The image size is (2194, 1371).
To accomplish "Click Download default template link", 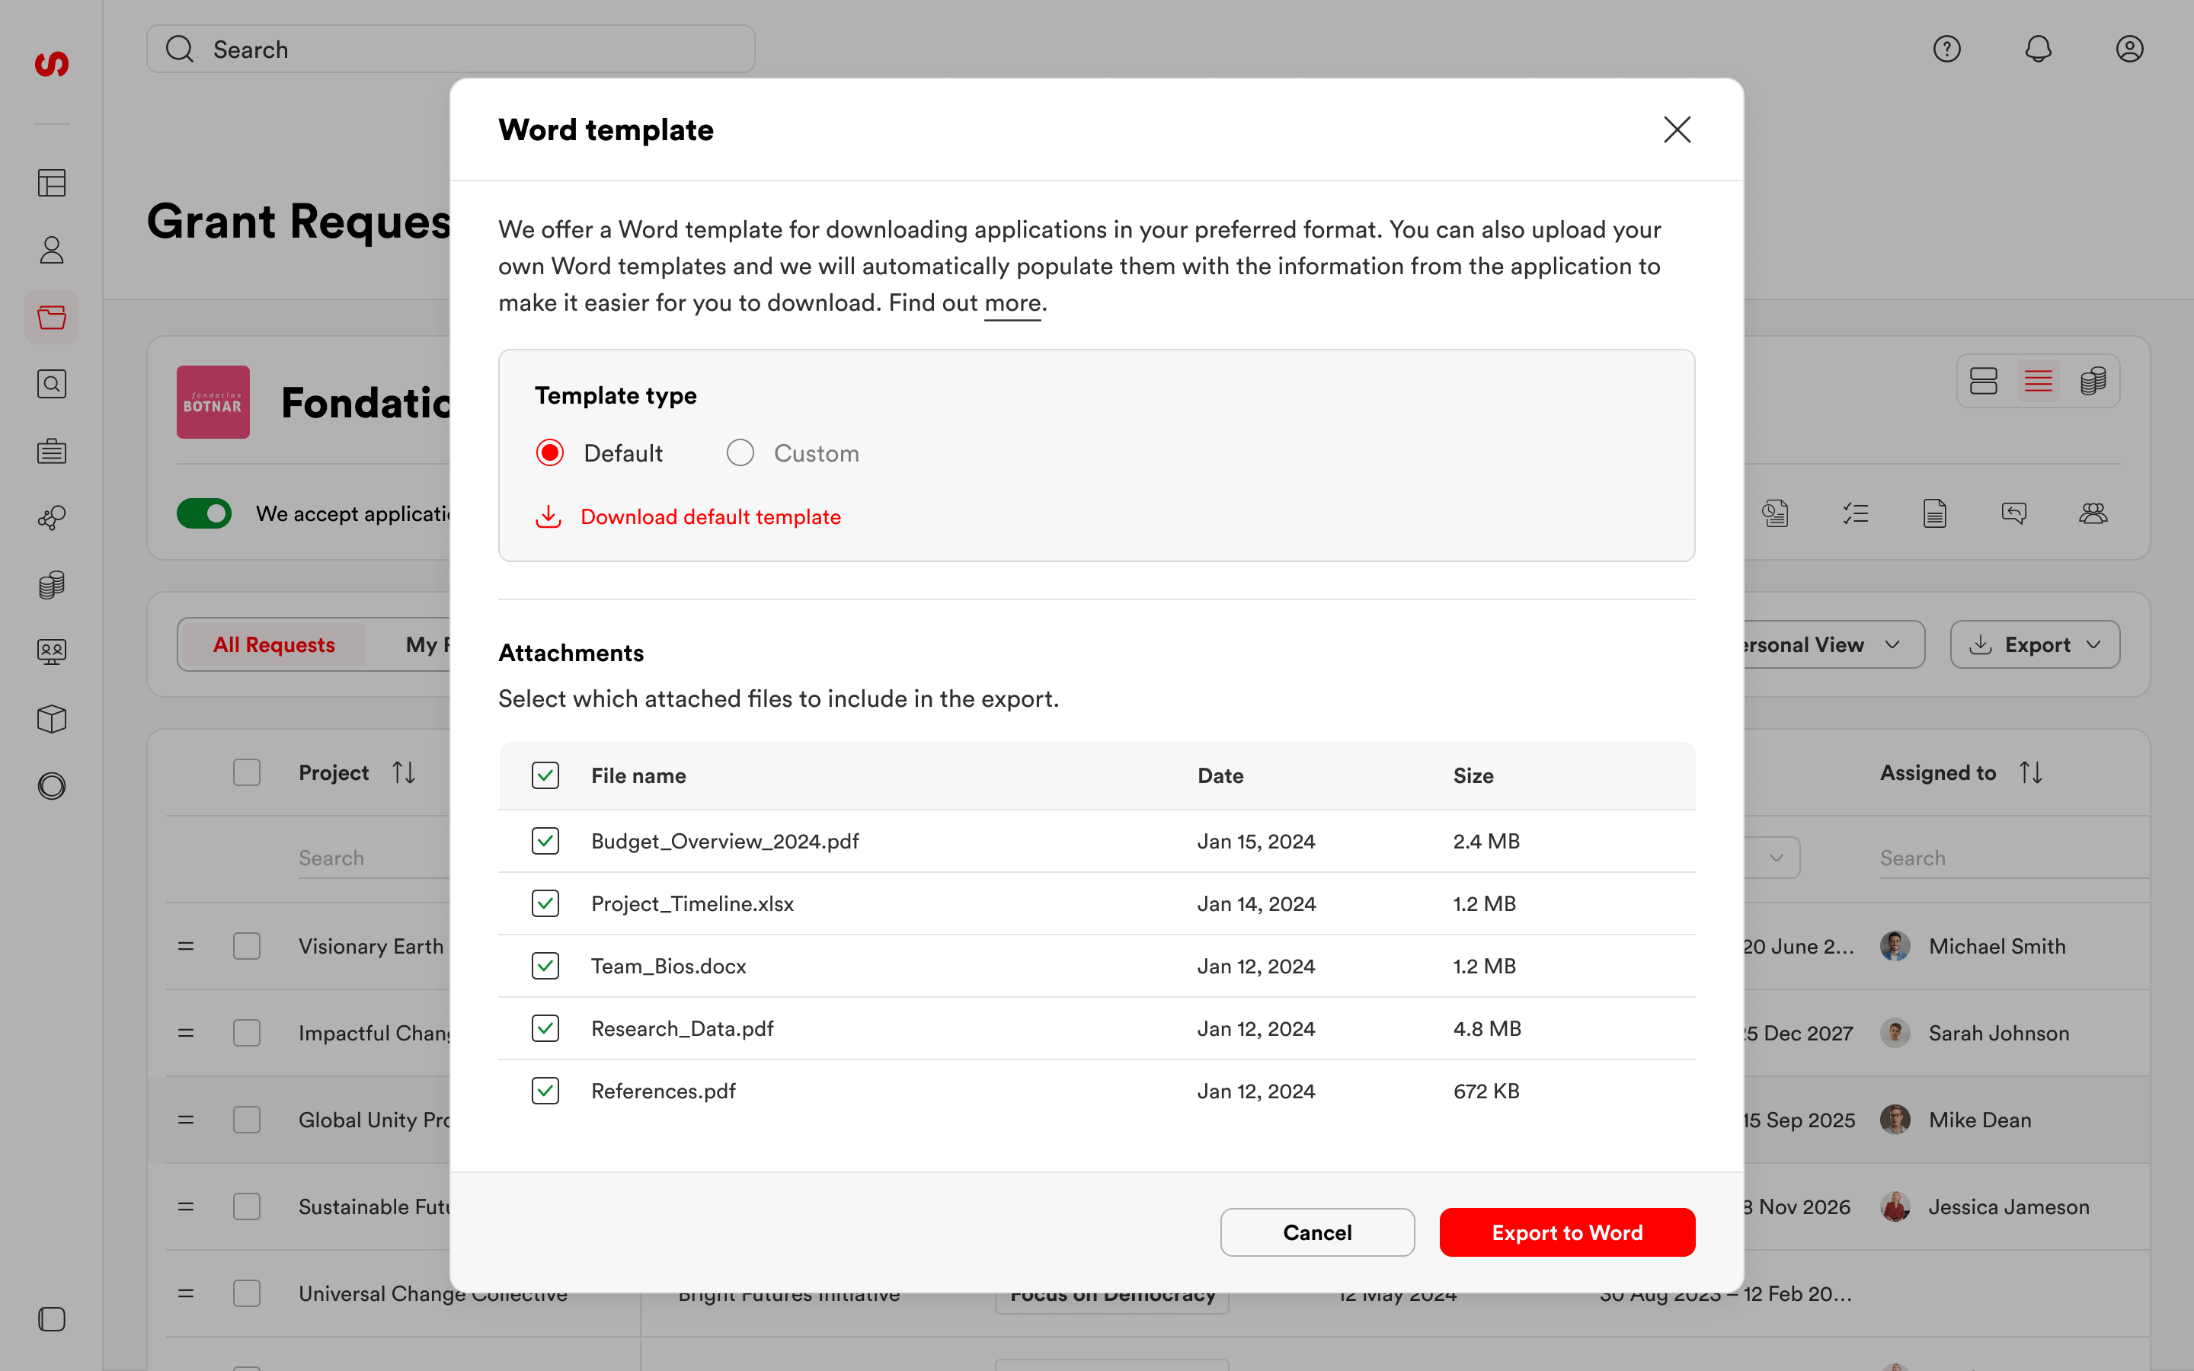I will (x=711, y=517).
